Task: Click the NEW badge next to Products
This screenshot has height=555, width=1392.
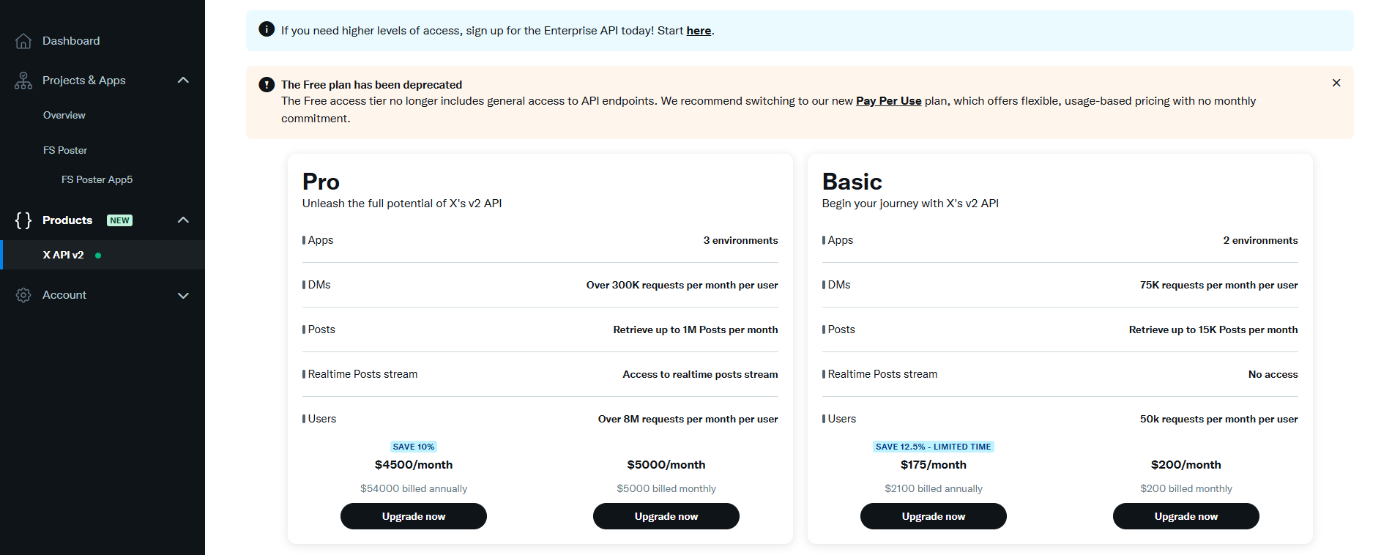Action: click(x=119, y=220)
